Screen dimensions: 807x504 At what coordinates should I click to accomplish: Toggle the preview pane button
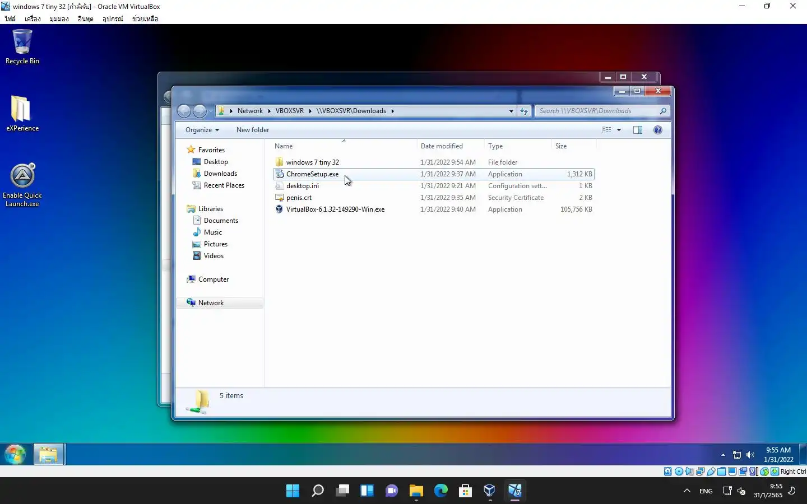click(638, 130)
